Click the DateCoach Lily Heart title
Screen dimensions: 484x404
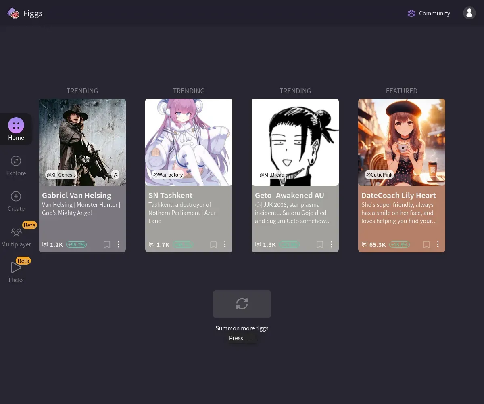tap(398, 195)
